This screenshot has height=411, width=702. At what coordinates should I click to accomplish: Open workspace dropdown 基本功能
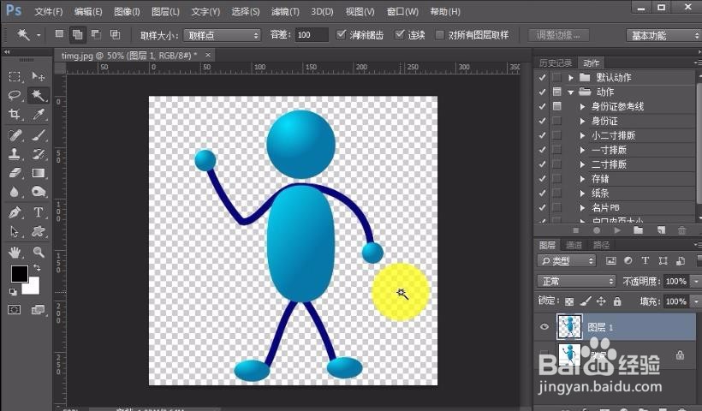(663, 35)
